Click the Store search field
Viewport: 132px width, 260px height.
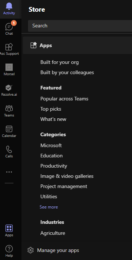click(x=80, y=26)
